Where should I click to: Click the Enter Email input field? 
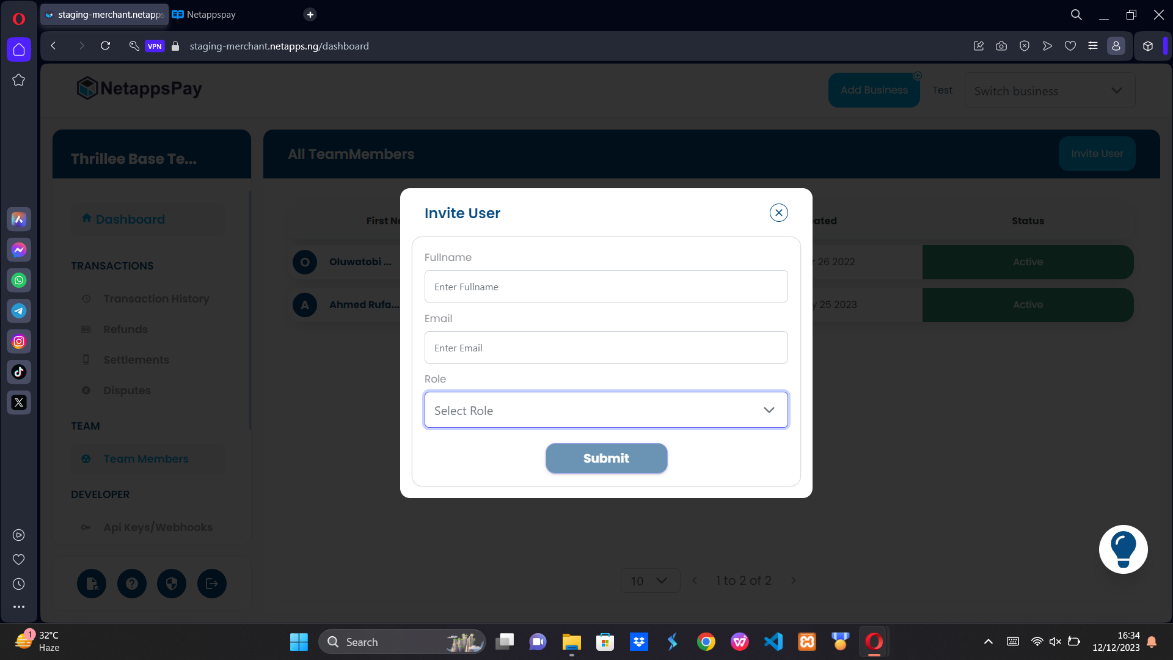click(605, 348)
